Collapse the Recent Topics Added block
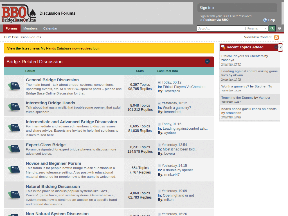This screenshot has height=216, width=288. [276, 47]
